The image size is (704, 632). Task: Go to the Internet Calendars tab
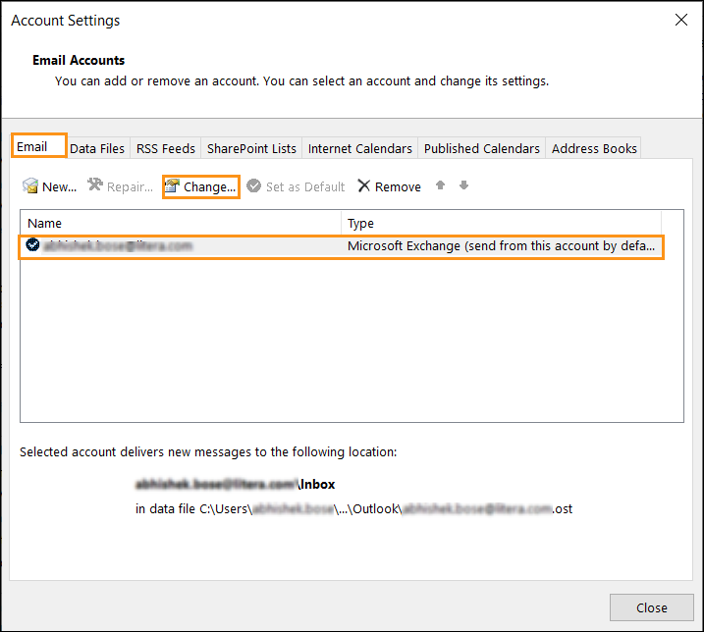359,148
